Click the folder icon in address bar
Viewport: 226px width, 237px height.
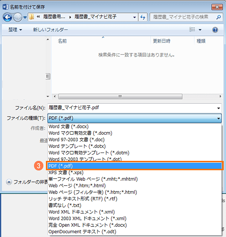click(32, 17)
